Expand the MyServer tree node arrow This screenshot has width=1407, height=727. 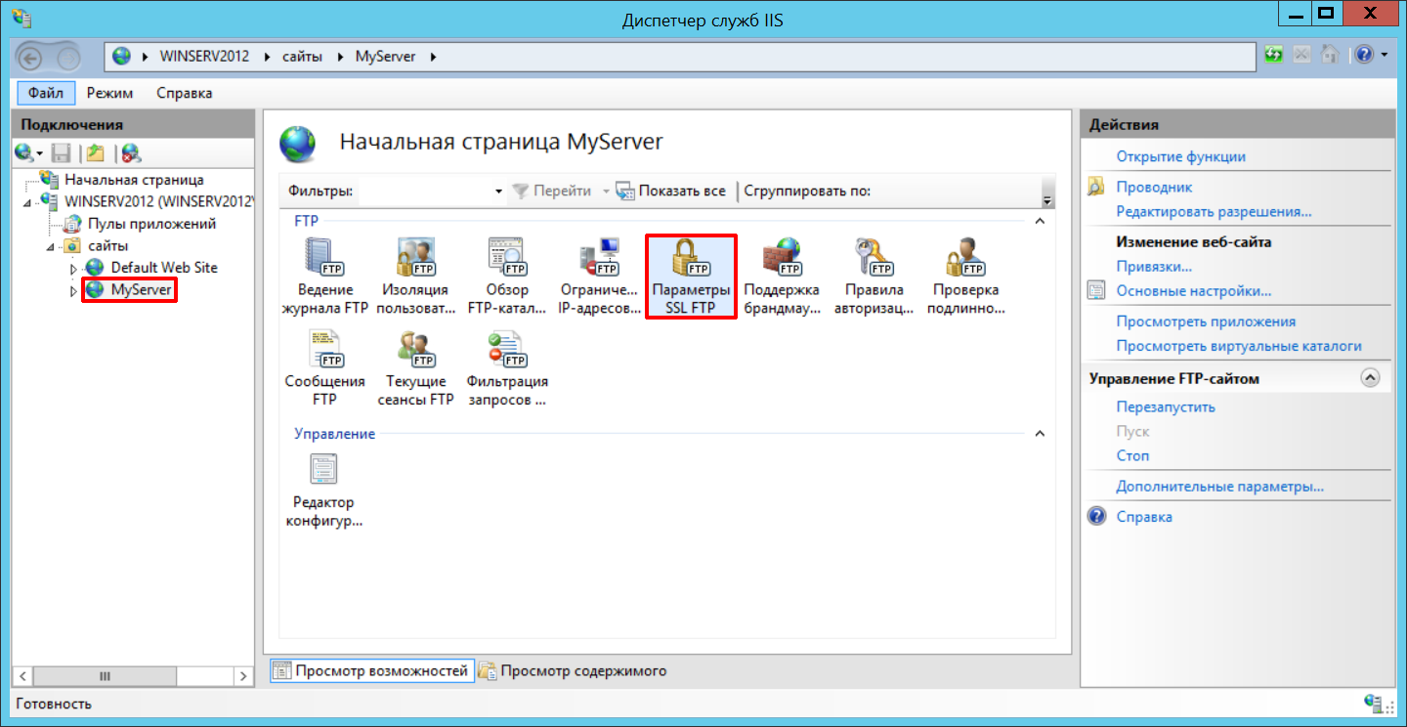(x=73, y=291)
